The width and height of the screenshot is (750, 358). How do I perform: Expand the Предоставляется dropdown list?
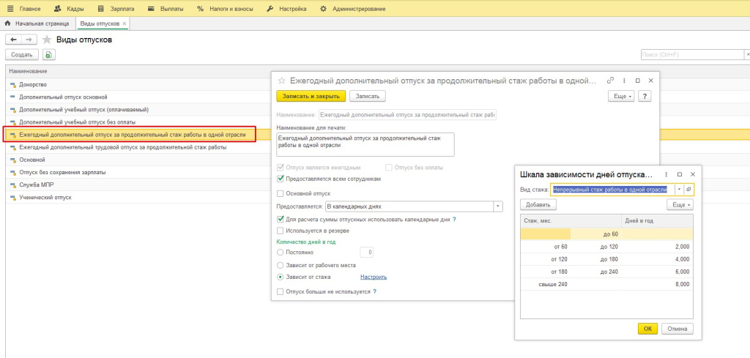click(x=498, y=206)
